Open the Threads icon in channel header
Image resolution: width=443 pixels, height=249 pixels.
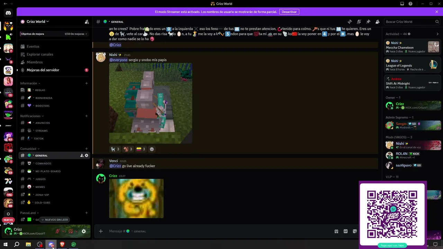pos(350,22)
